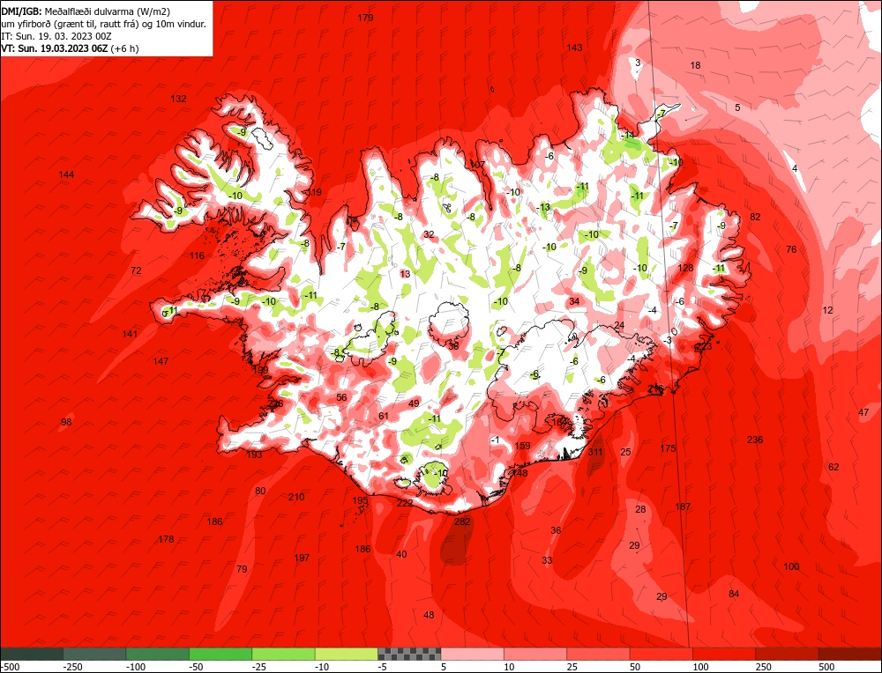
Task: Click the map value '132' near Westfjords
Action: (178, 99)
